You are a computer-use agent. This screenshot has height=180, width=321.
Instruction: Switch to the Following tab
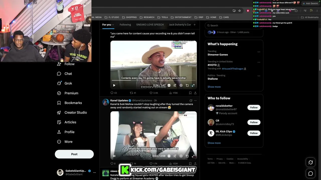[x=125, y=24]
